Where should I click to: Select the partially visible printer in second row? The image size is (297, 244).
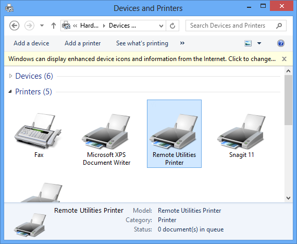(41, 192)
